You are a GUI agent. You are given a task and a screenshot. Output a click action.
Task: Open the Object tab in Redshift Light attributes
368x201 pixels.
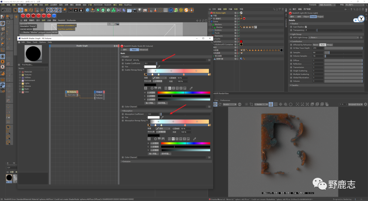click(306, 17)
